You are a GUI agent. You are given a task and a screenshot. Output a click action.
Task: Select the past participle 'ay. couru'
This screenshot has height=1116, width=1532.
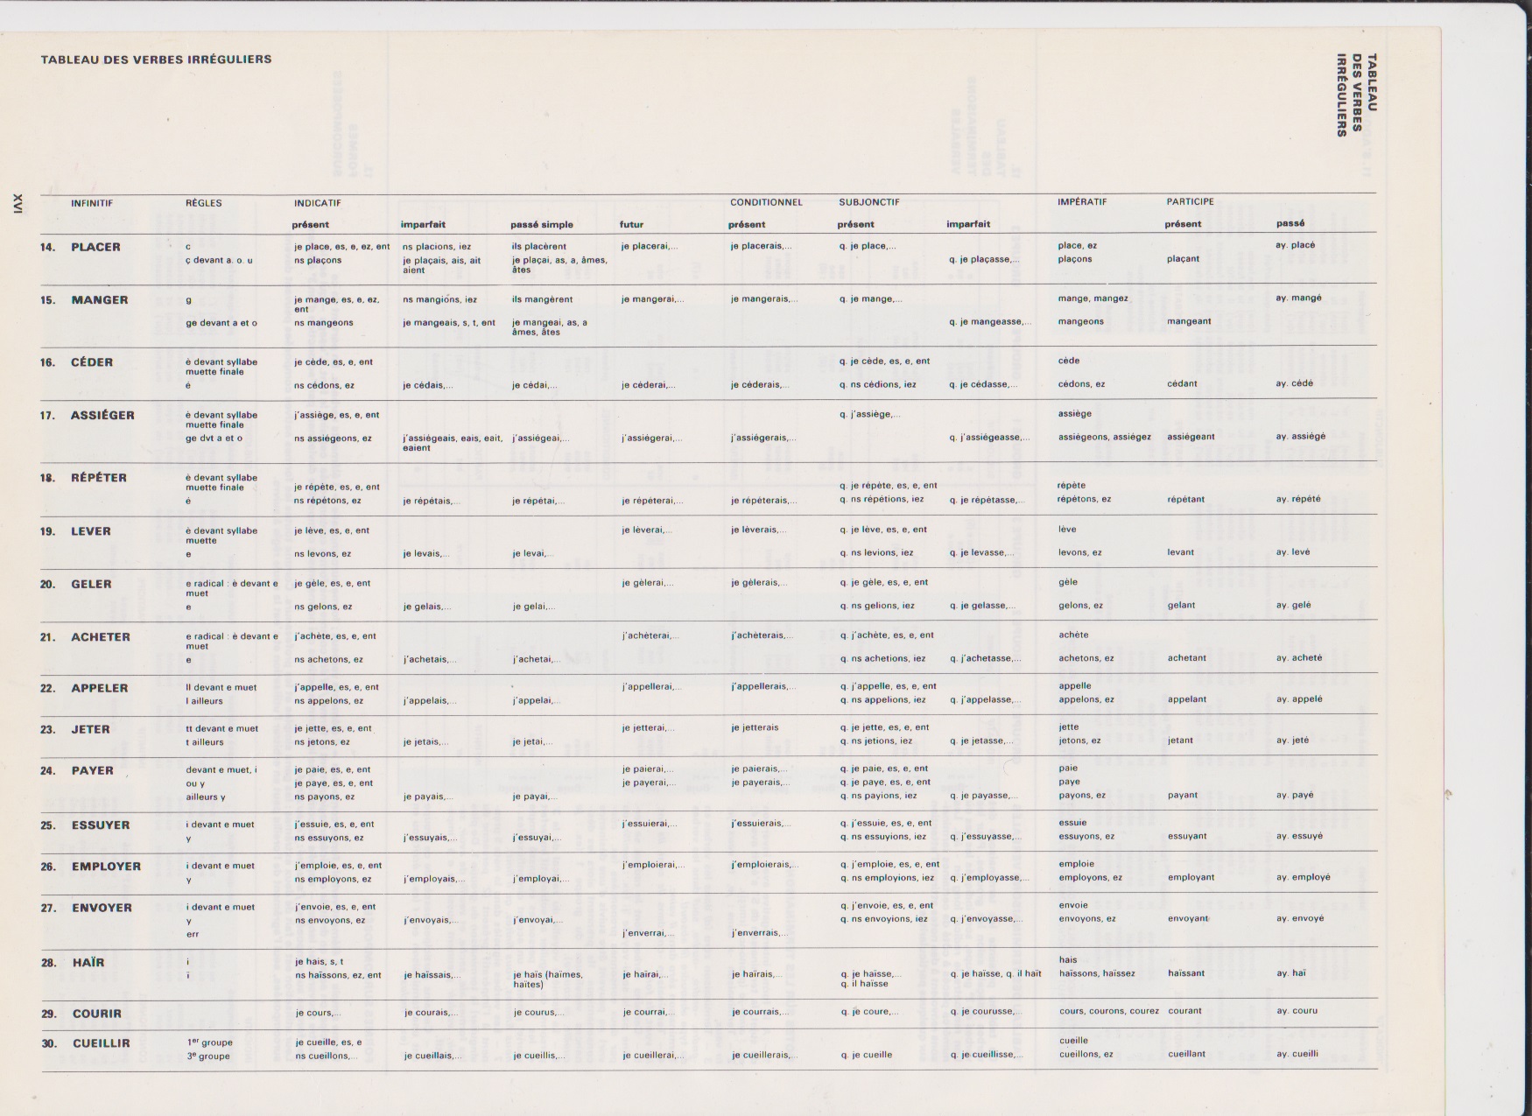1297,1011
